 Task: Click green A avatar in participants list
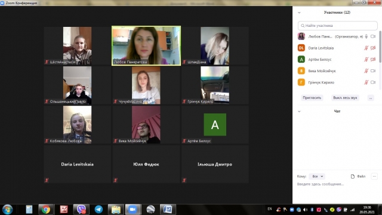click(301, 60)
